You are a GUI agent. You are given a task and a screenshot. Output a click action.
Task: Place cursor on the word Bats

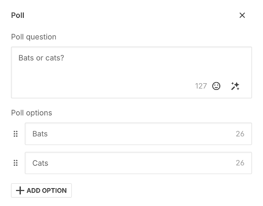40,134
